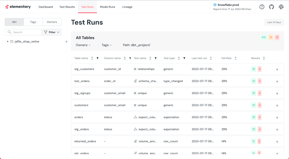Sort by Test name column
Viewport: 289px width, 159px height.
[x=150, y=58]
